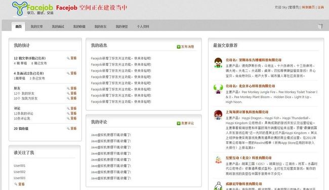Image resolution: width=329 pixels, height=190 pixels.
Task: Click 查看 link in 好友 heading row
Action: click(x=73, y=88)
